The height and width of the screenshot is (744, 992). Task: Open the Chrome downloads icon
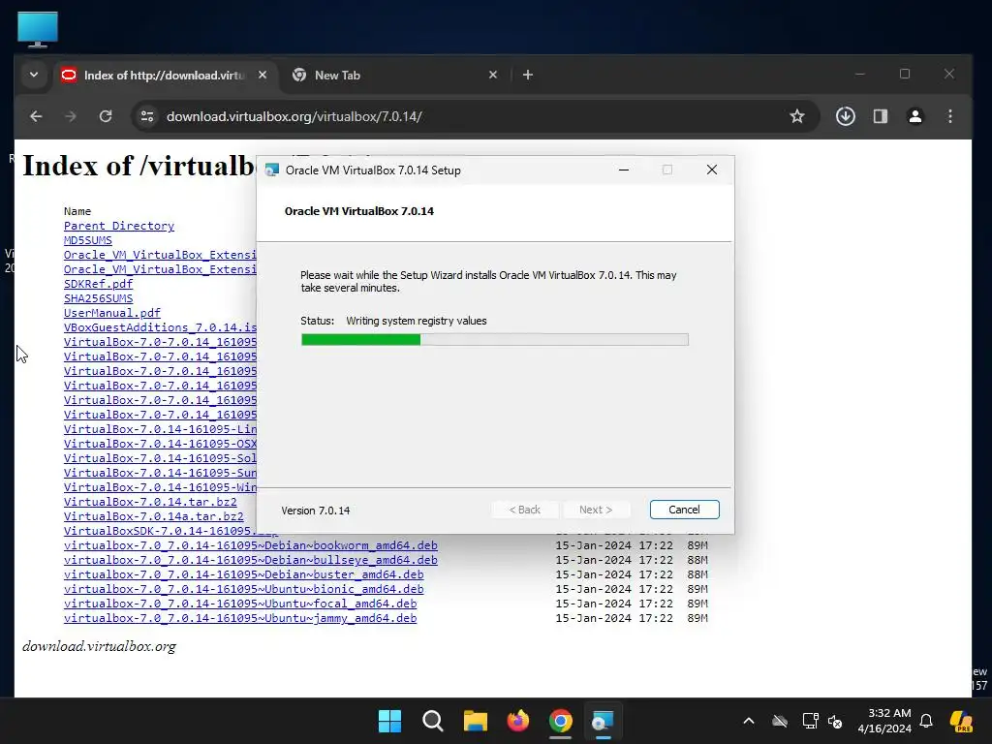pyautogui.click(x=845, y=116)
